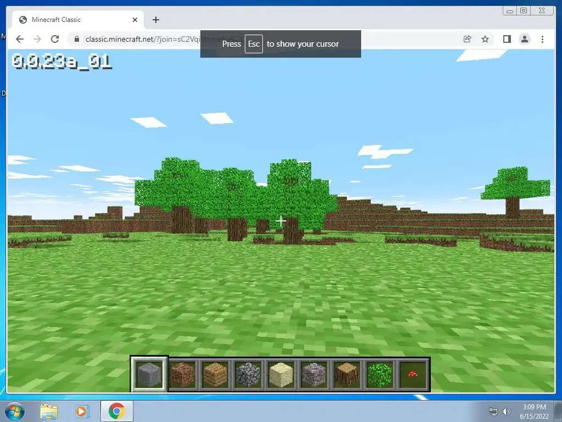Screen dimensions: 562x422
Task: Click the Show desktop button on the taskbar
Action: click(x=558, y=411)
